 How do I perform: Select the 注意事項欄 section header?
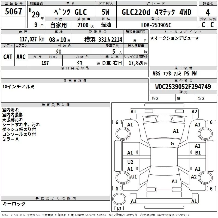click(x=75, y=81)
